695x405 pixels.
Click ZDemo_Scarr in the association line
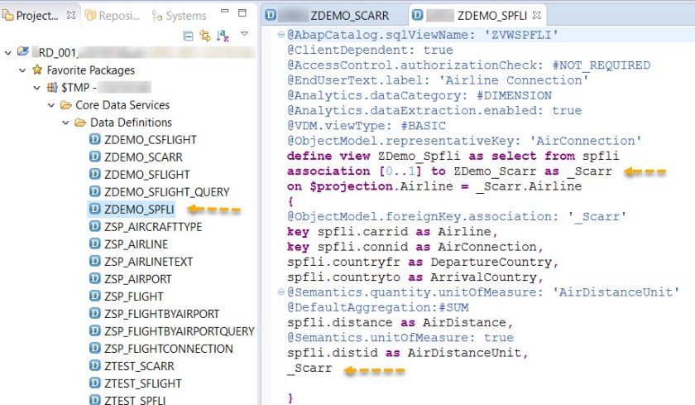[495, 171]
